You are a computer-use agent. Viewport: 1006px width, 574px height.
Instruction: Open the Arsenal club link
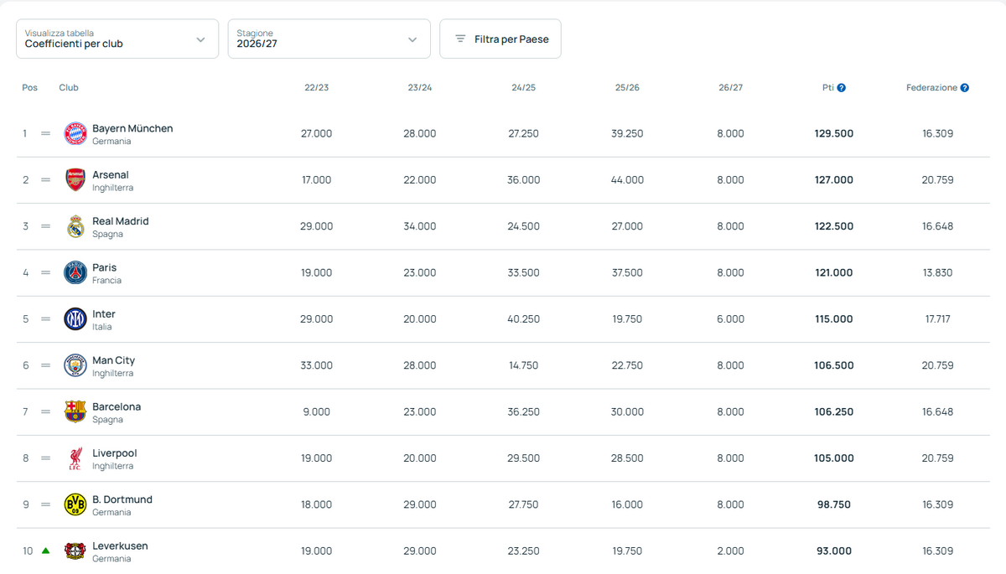111,175
